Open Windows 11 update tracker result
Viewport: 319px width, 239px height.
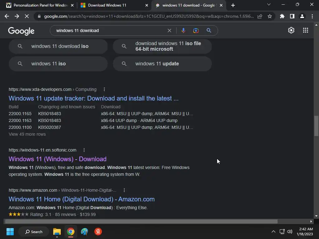click(x=93, y=98)
